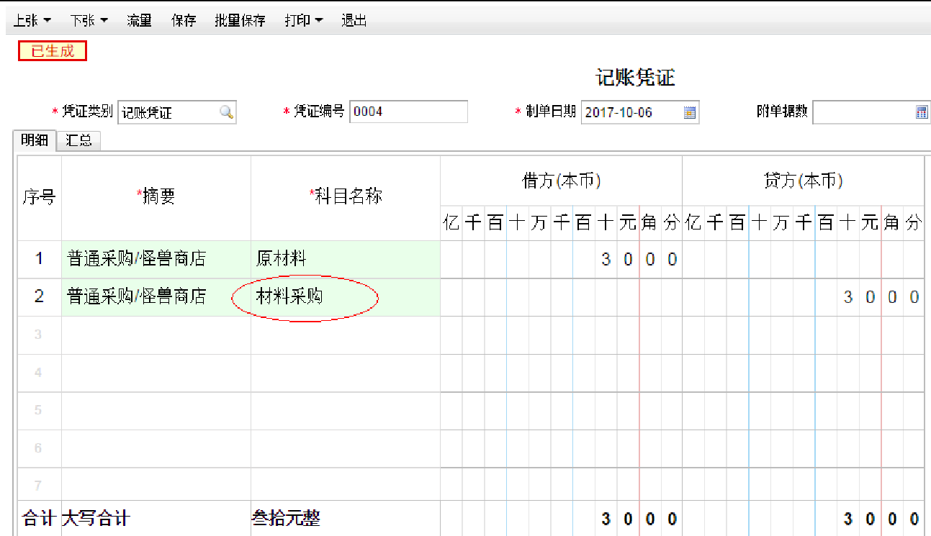Select the 明细 tab

point(35,141)
